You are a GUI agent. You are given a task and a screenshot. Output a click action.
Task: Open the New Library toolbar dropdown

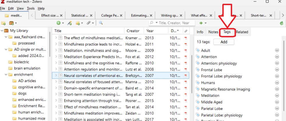tap(13, 23)
